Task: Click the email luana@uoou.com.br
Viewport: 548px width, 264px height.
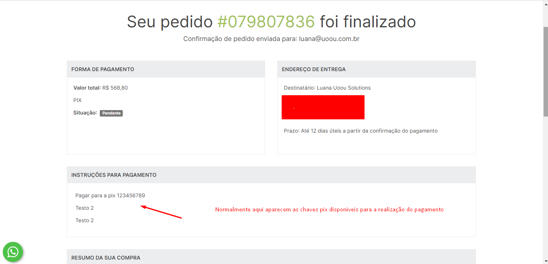Action: coord(329,39)
